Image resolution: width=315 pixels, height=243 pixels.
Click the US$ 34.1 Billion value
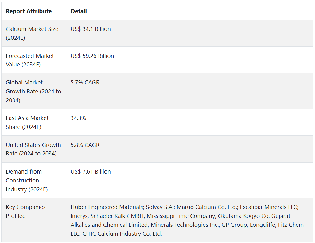(91, 29)
